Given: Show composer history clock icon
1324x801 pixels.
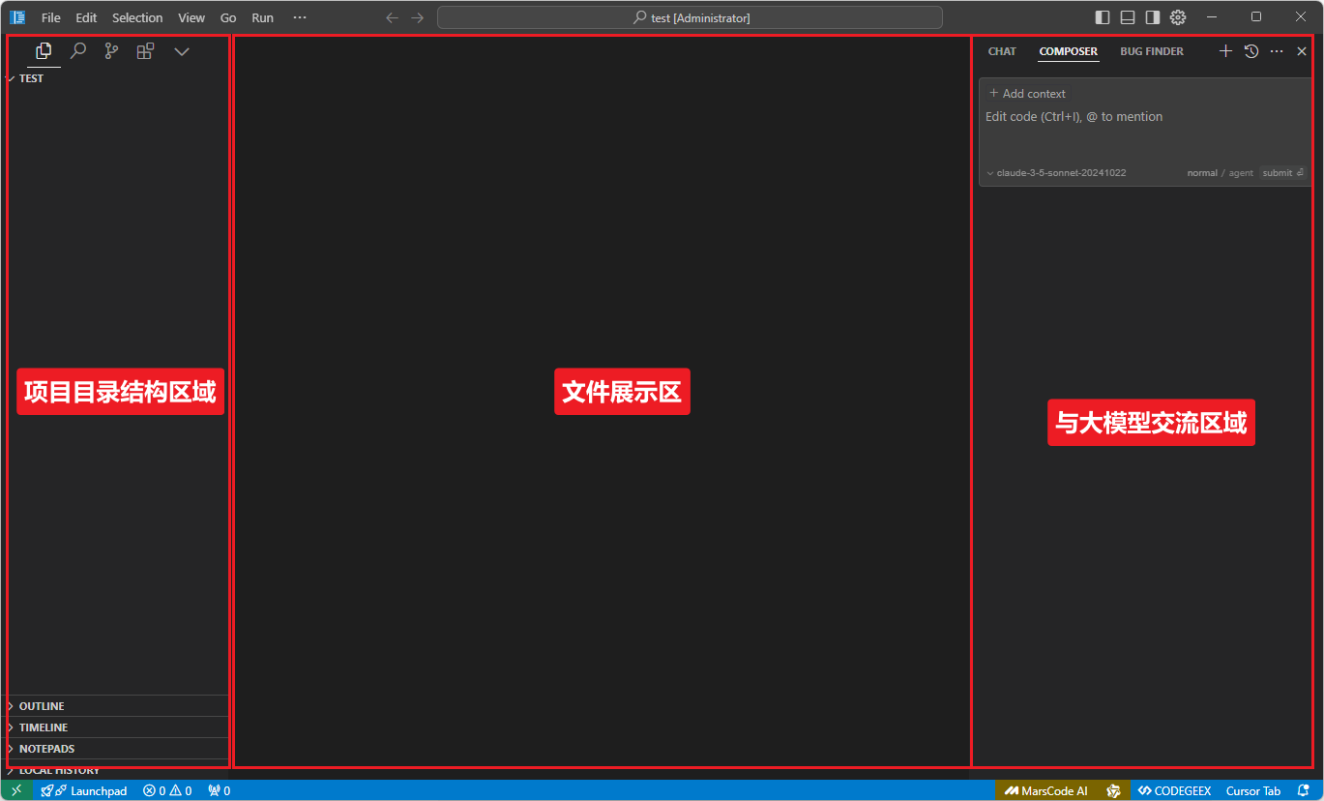Looking at the screenshot, I should [1251, 51].
